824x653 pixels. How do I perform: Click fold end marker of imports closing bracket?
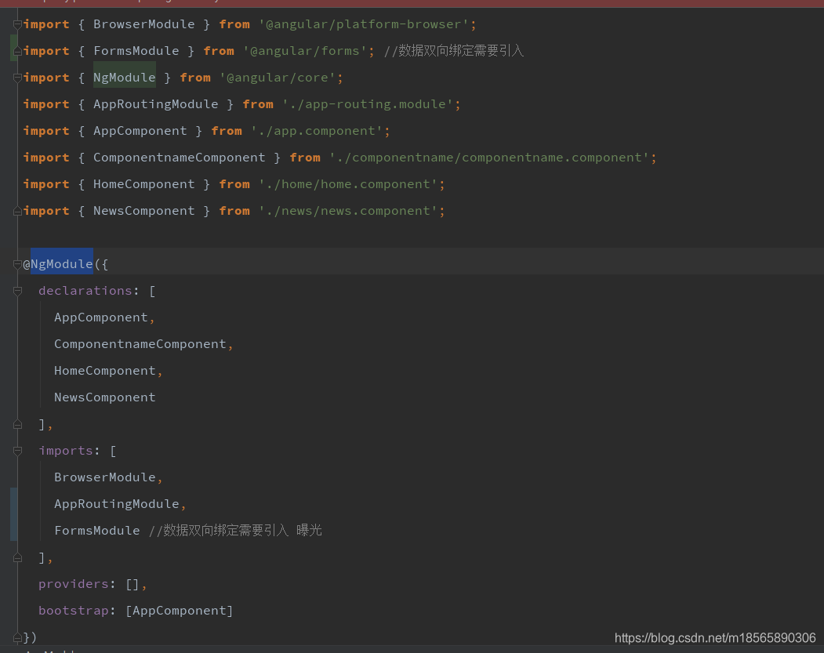[x=17, y=558]
